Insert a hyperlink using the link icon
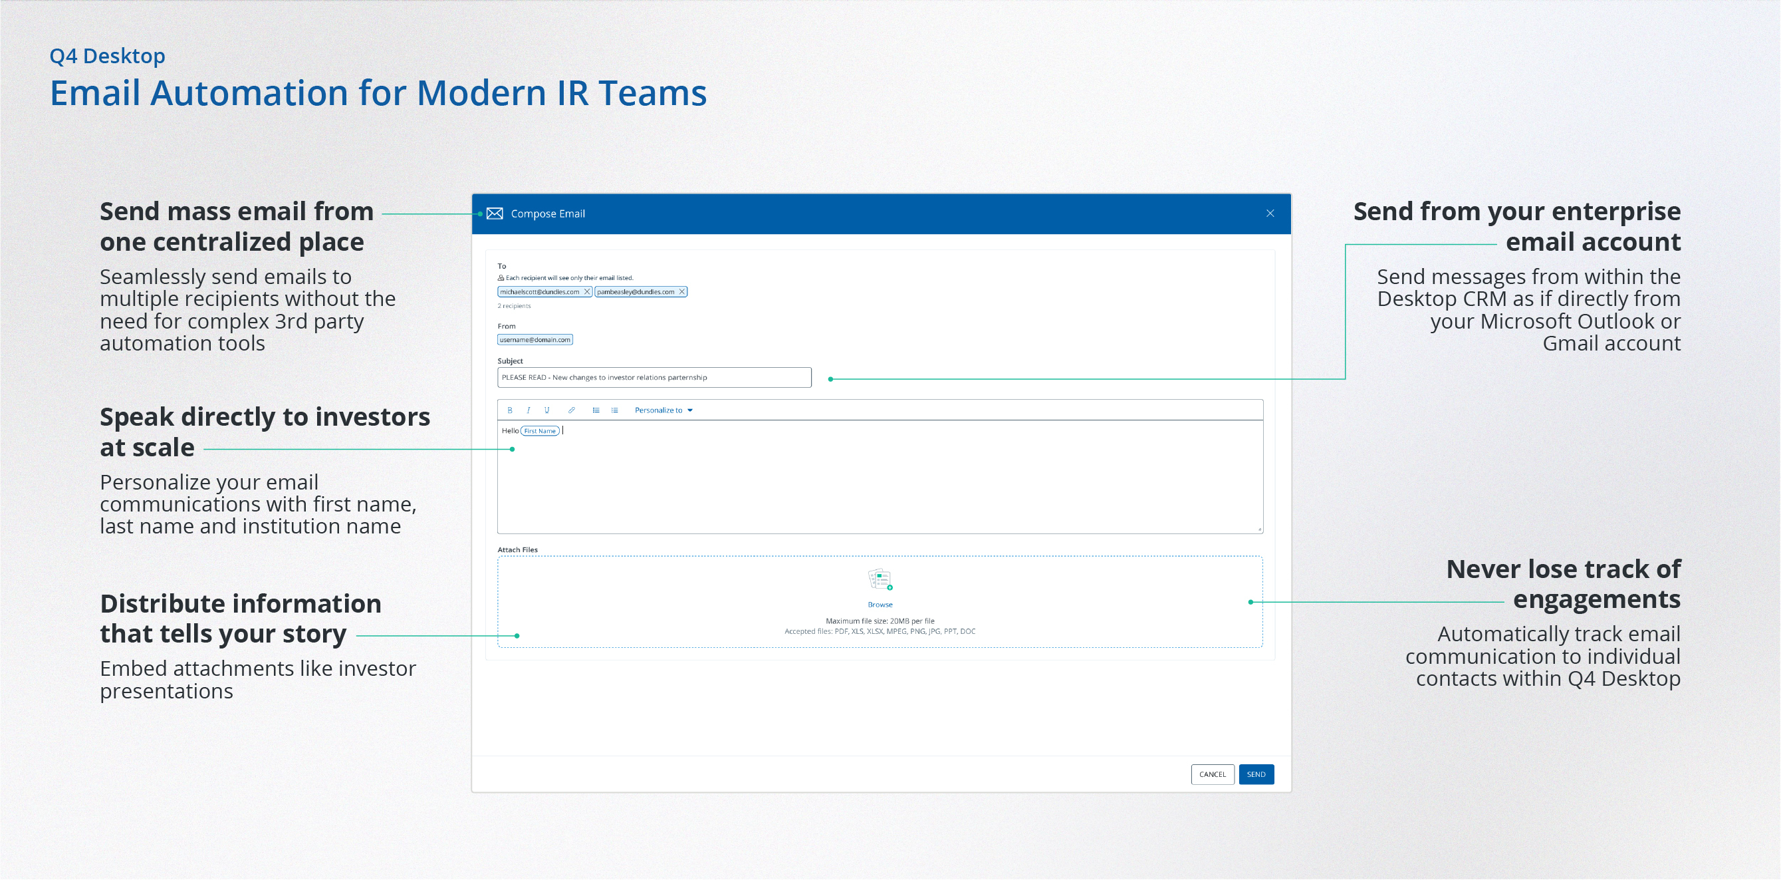 (x=571, y=410)
